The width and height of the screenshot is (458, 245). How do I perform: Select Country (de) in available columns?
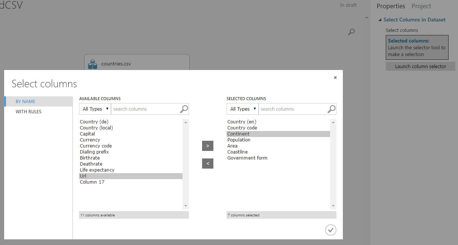[x=94, y=122]
